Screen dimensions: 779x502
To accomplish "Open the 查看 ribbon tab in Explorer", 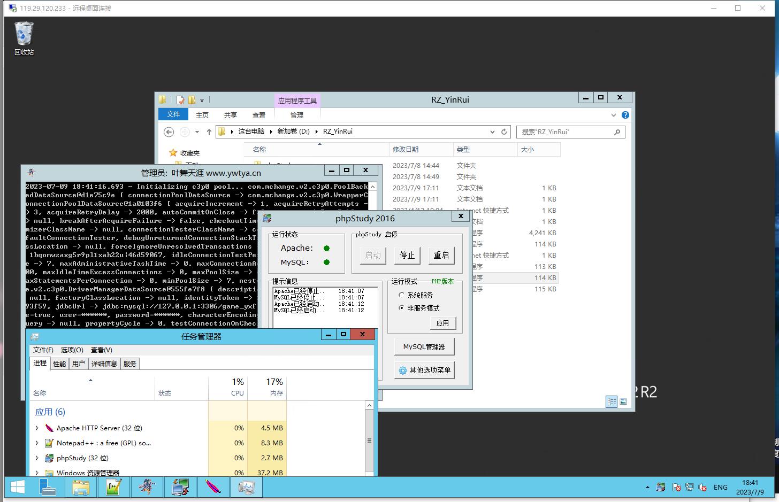I will [259, 115].
